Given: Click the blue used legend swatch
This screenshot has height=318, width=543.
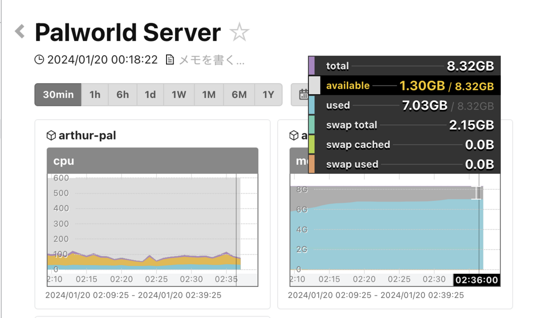Looking at the screenshot, I should [311, 105].
